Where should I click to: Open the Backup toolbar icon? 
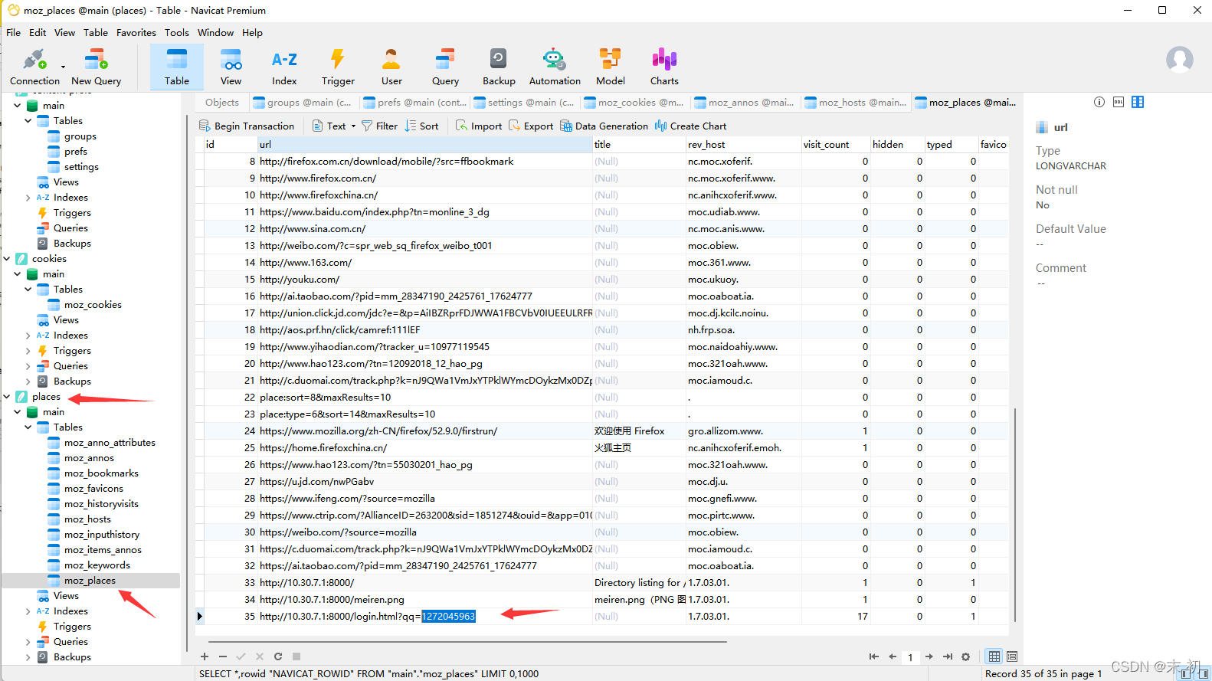click(499, 67)
